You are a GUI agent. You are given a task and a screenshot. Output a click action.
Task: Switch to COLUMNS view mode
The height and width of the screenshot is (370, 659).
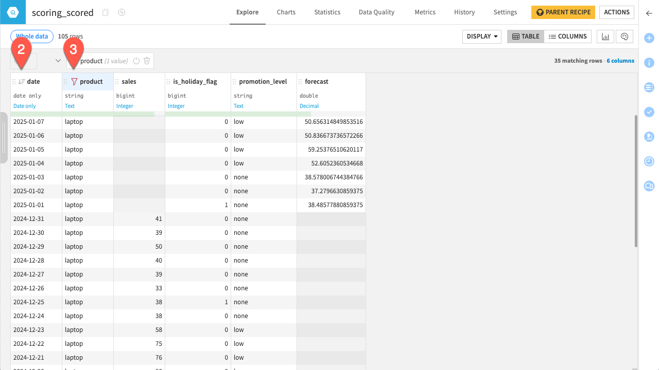click(567, 36)
